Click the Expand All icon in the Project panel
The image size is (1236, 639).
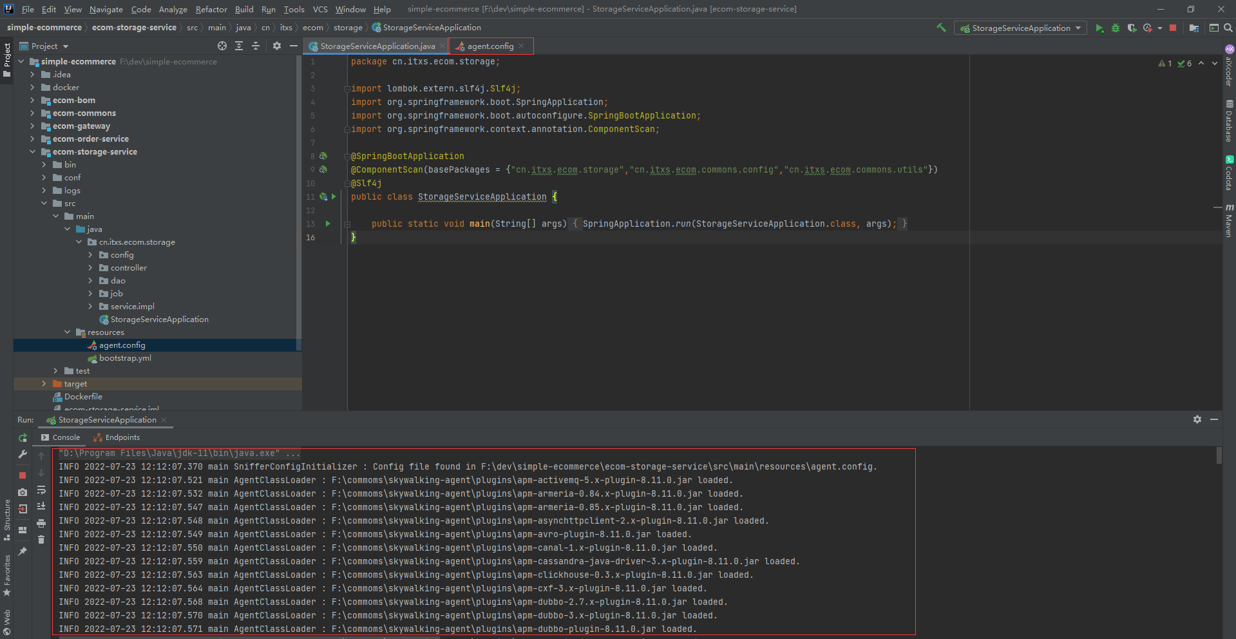click(239, 46)
